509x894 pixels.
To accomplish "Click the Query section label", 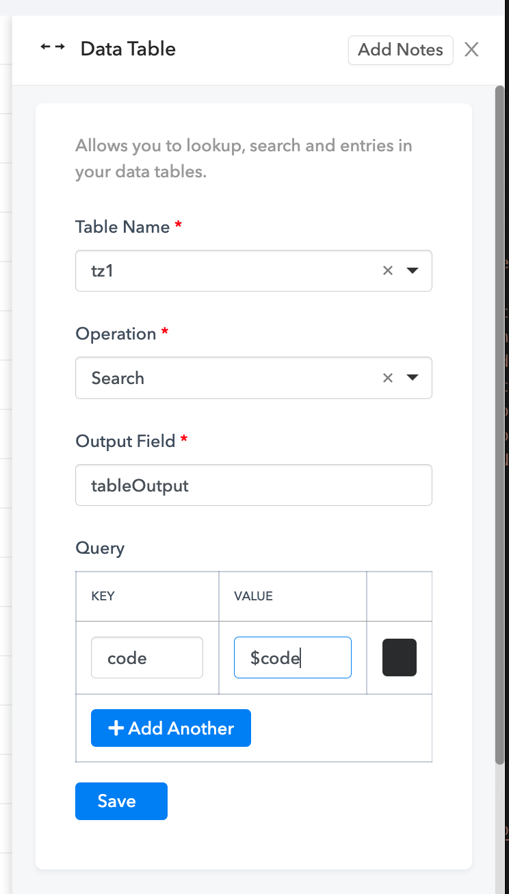I will (x=100, y=548).
